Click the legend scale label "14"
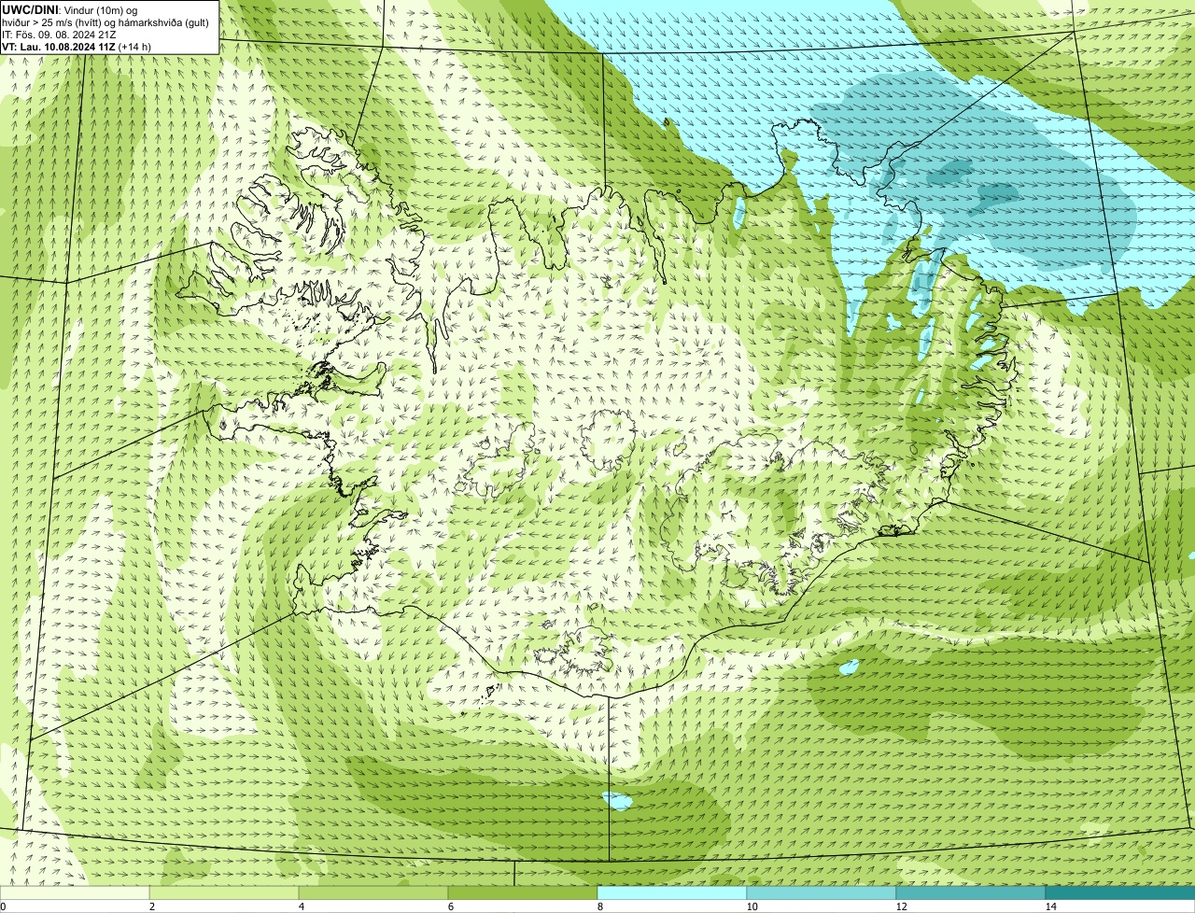This screenshot has height=913, width=1195. [x=1050, y=906]
